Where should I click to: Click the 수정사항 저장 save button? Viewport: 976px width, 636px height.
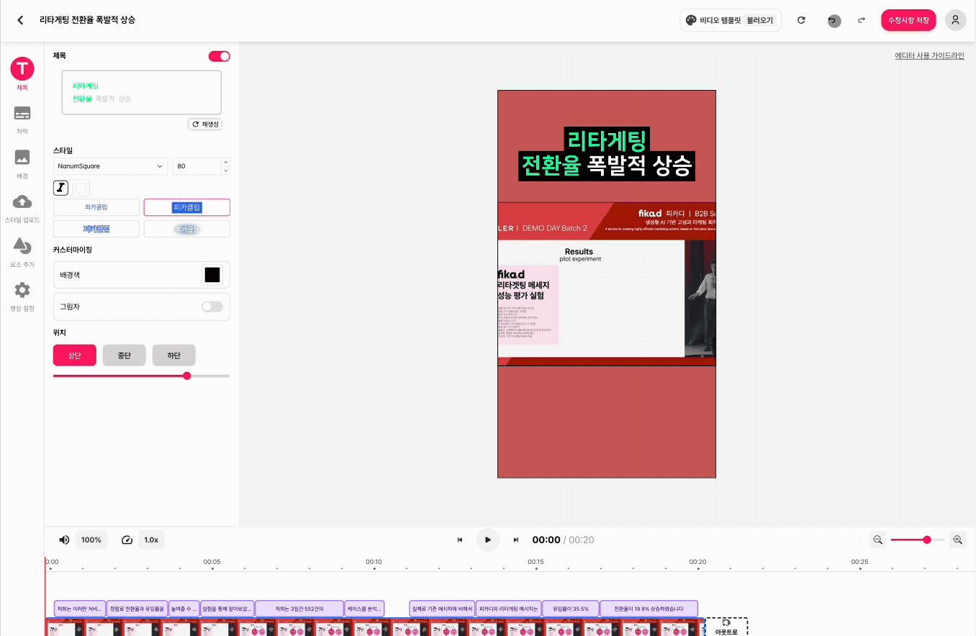(x=908, y=20)
